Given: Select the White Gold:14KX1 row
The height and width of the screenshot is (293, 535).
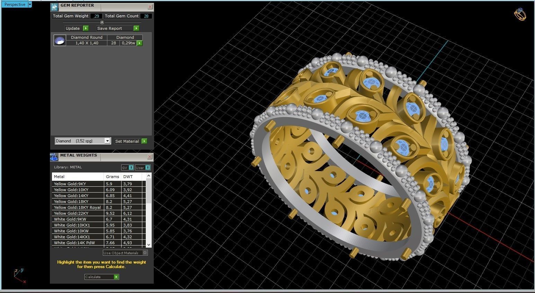Looking at the screenshot, I should (x=99, y=237).
